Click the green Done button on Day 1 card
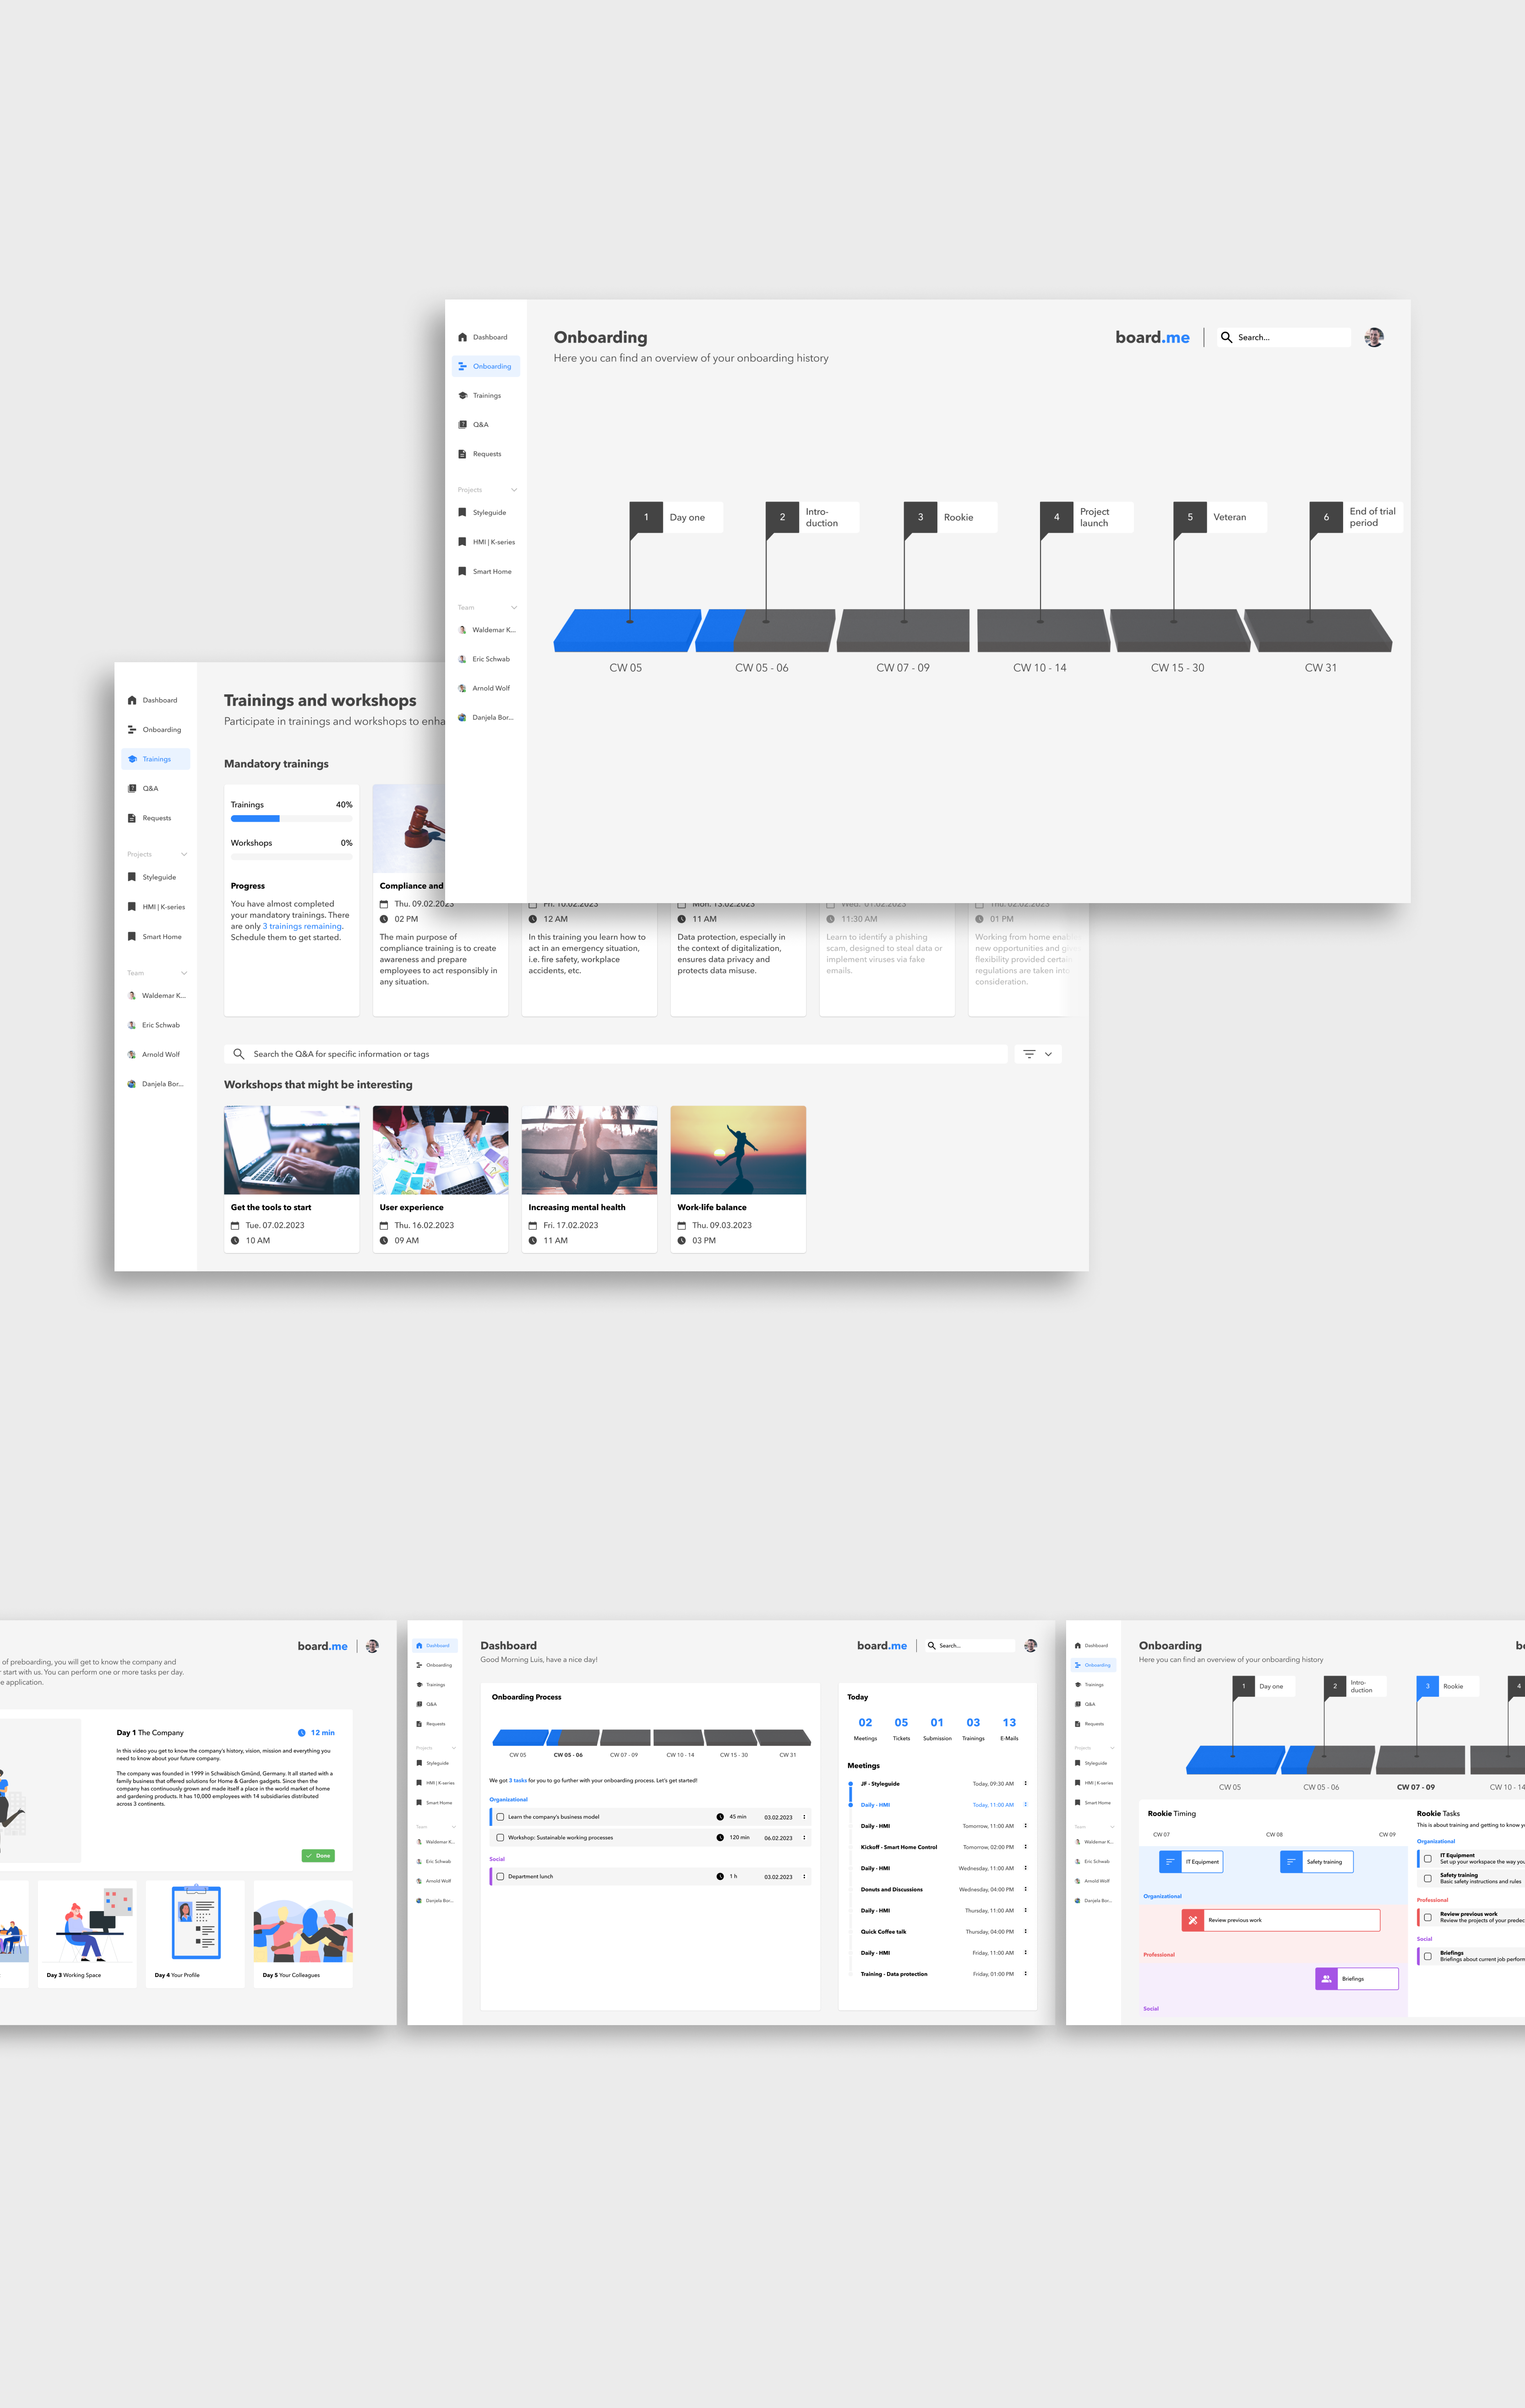This screenshot has width=1525, height=2408. click(x=318, y=1855)
